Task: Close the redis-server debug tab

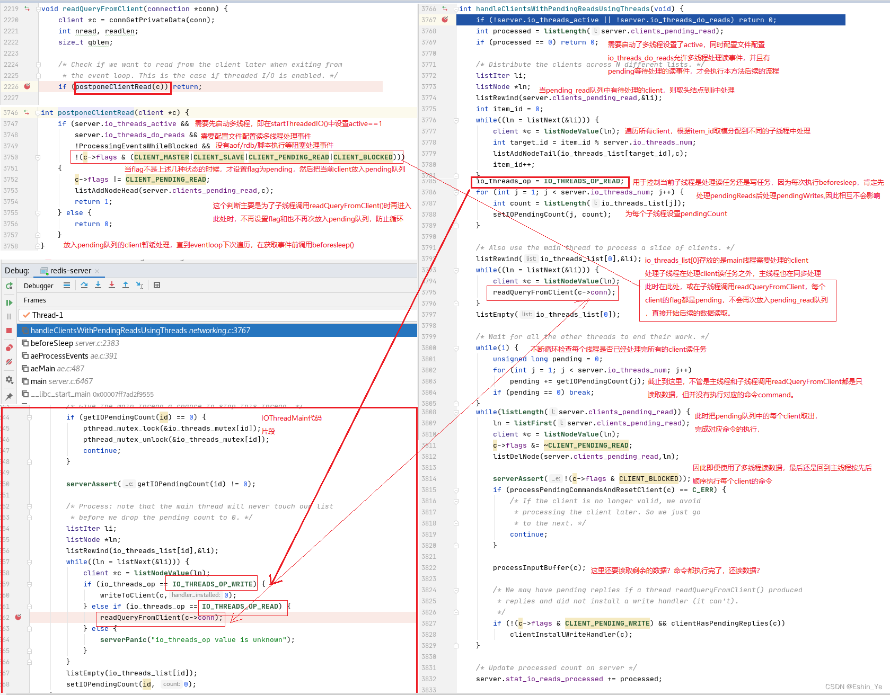Action: tap(97, 271)
